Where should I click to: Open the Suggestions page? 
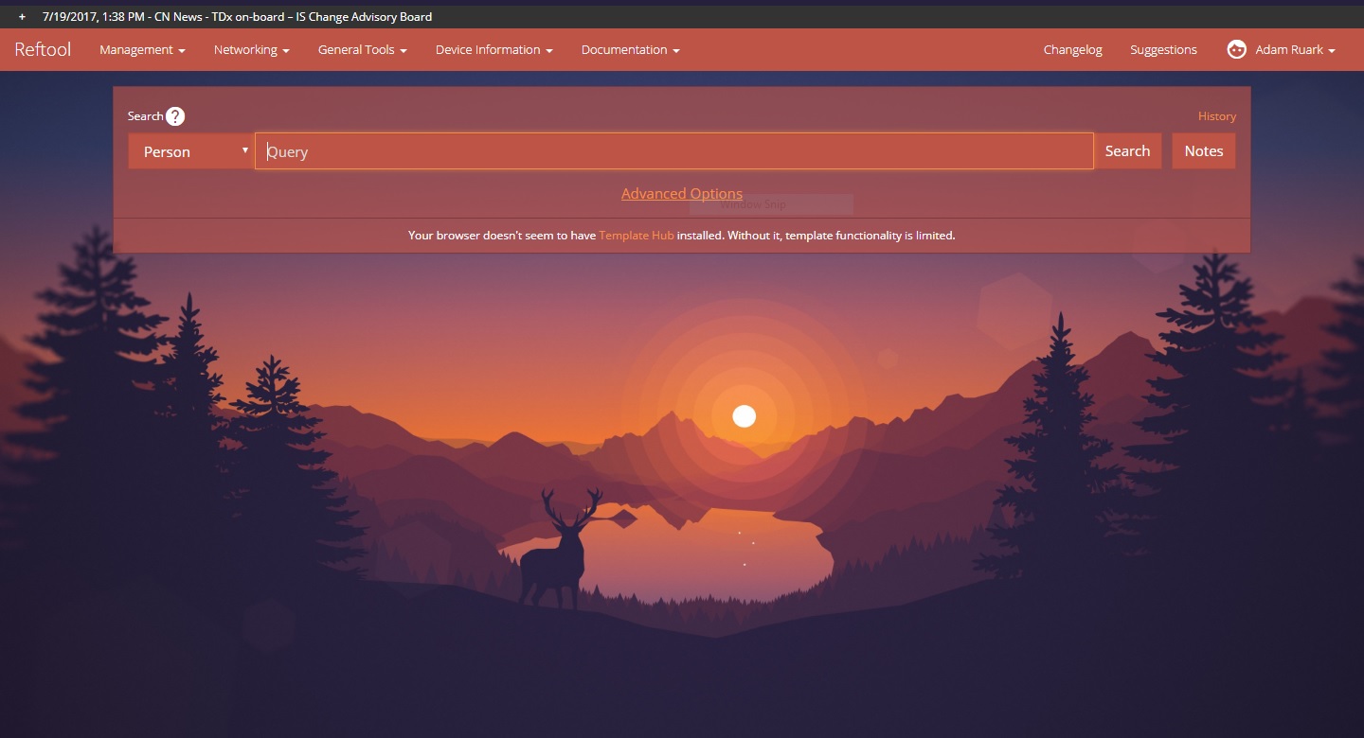(1163, 50)
